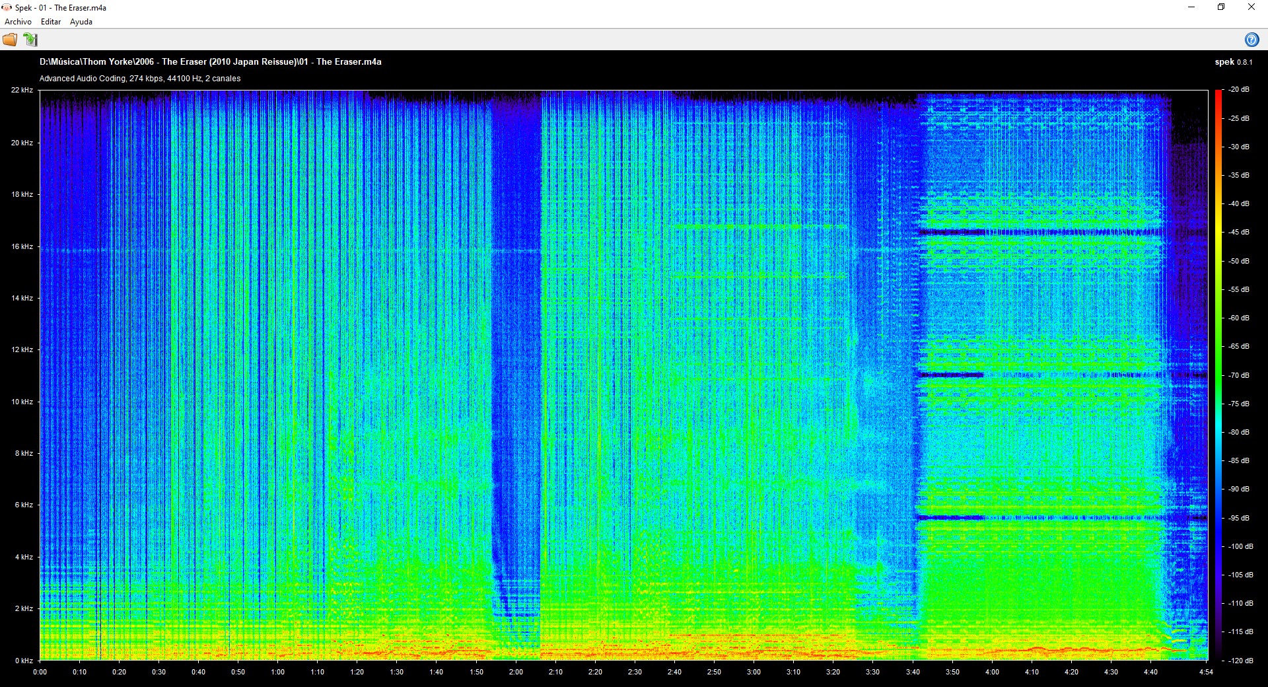Viewport: 1268px width, 687px height.
Task: Click the Advanced Audio Coding info line
Action: coord(140,79)
